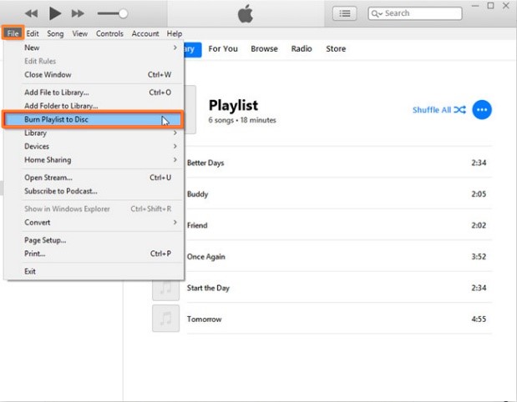Click the 2:02 duration of Friend

tap(479, 225)
